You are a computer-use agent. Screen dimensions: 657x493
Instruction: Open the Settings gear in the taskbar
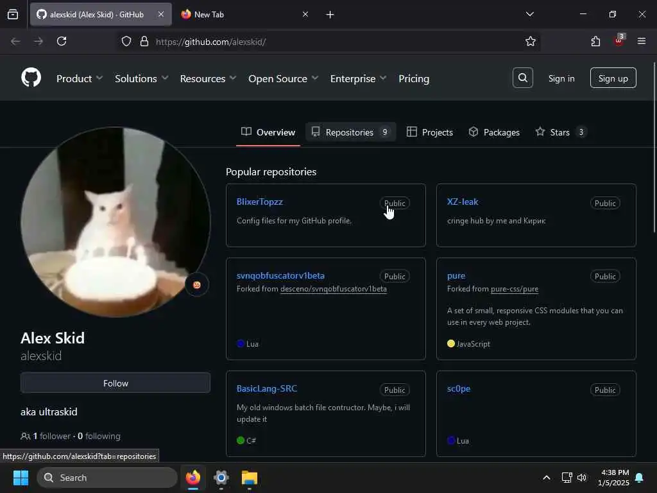click(221, 478)
